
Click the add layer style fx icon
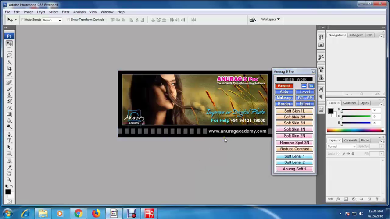[338, 199]
